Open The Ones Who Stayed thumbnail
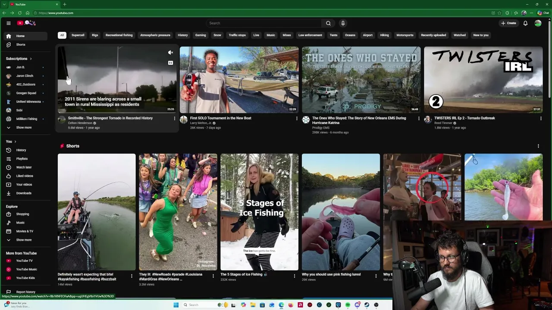Image resolution: width=552 pixels, height=310 pixels. tap(361, 80)
